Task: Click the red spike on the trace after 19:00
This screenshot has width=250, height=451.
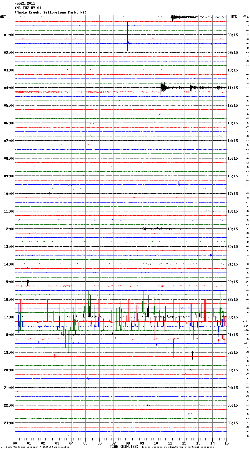Action: pyautogui.click(x=55, y=354)
